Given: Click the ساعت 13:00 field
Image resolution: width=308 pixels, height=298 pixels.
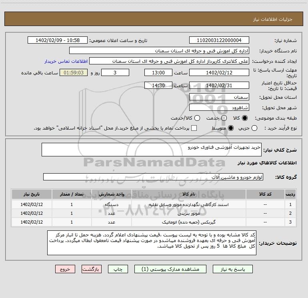Looking at the screenshot, I should [x=158, y=72].
